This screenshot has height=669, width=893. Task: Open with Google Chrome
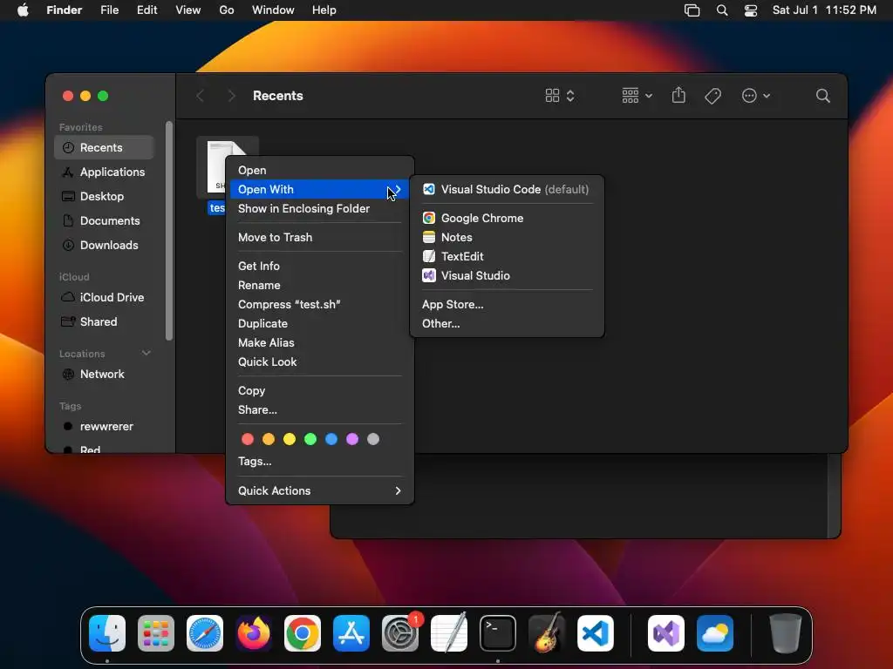(507, 218)
